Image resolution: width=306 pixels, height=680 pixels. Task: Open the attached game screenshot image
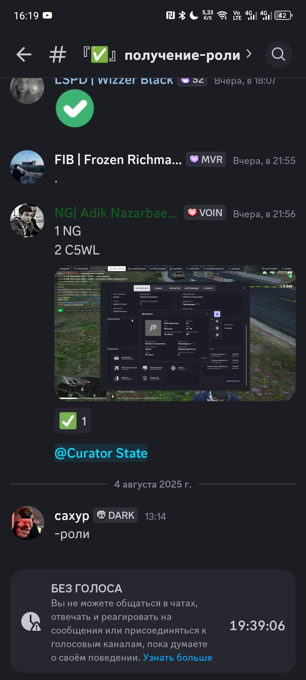pos(175,333)
